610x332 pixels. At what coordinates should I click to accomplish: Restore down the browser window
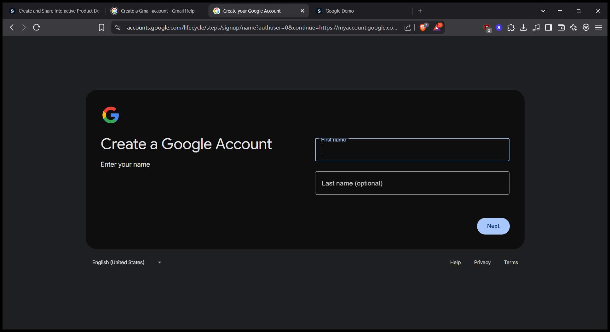click(579, 11)
